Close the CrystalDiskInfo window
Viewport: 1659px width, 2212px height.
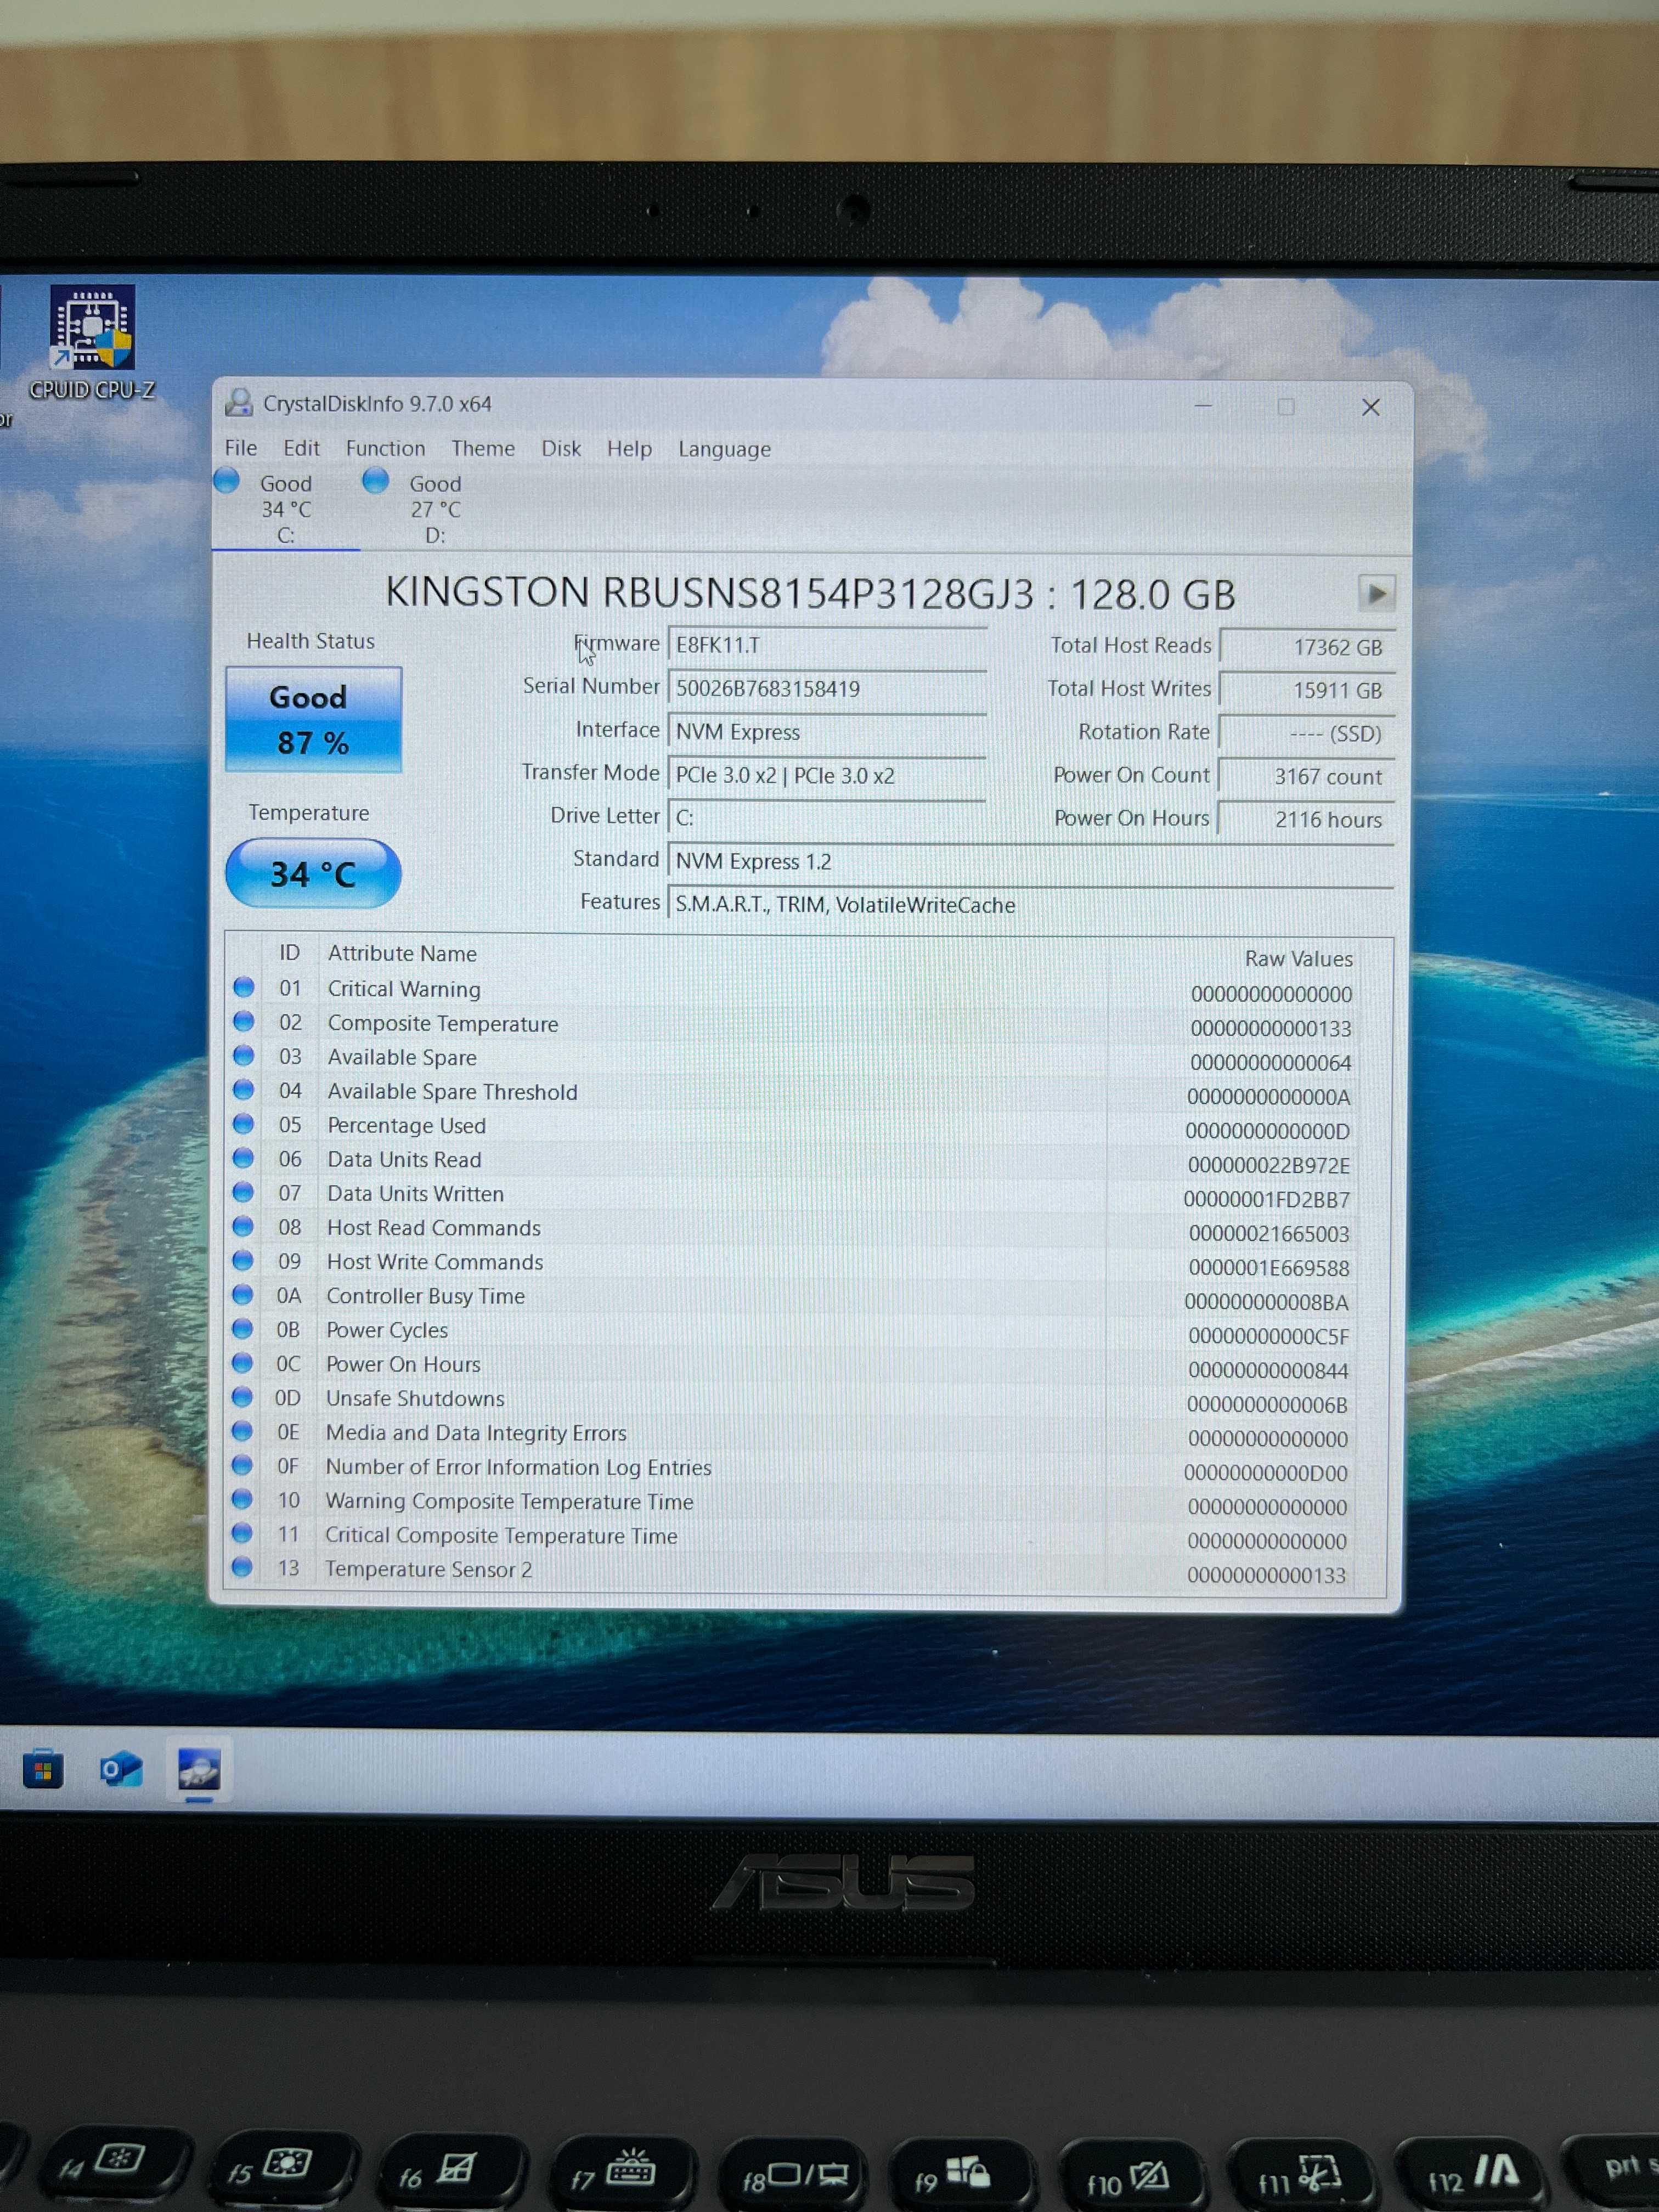(x=1371, y=407)
